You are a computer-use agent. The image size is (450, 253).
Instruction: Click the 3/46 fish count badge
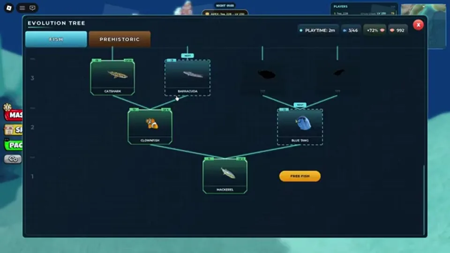[x=351, y=30]
